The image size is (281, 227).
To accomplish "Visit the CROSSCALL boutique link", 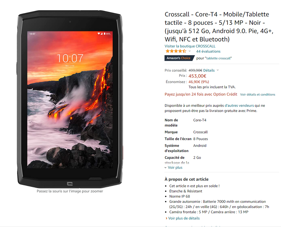I will pos(190,46).
